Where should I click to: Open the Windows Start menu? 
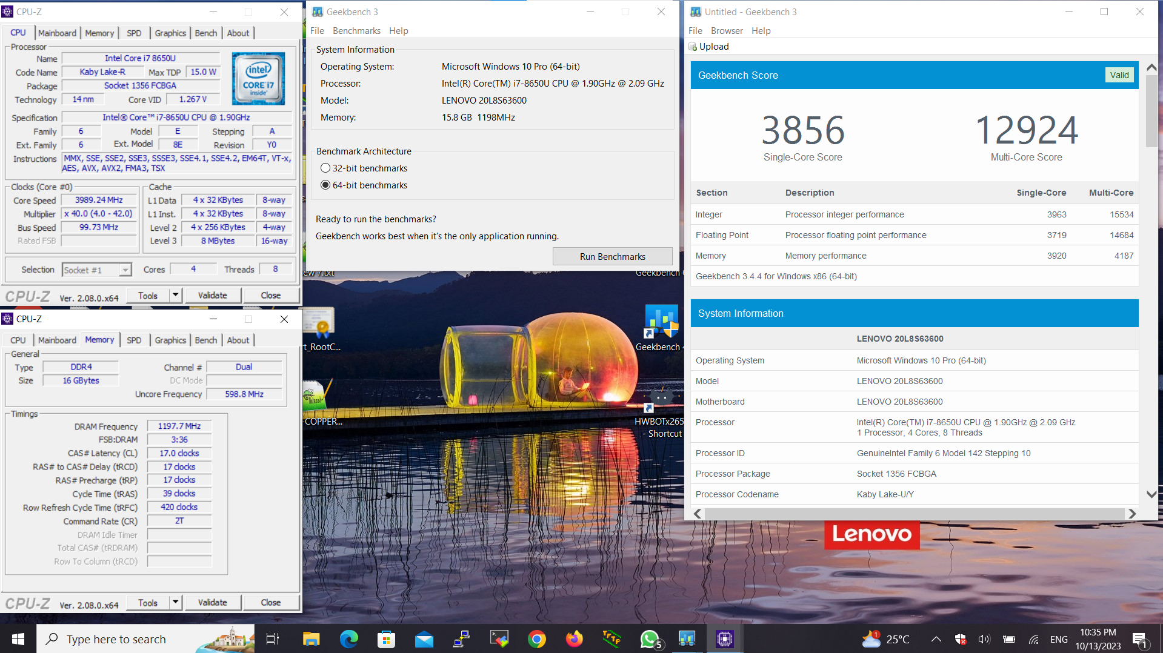pos(18,638)
